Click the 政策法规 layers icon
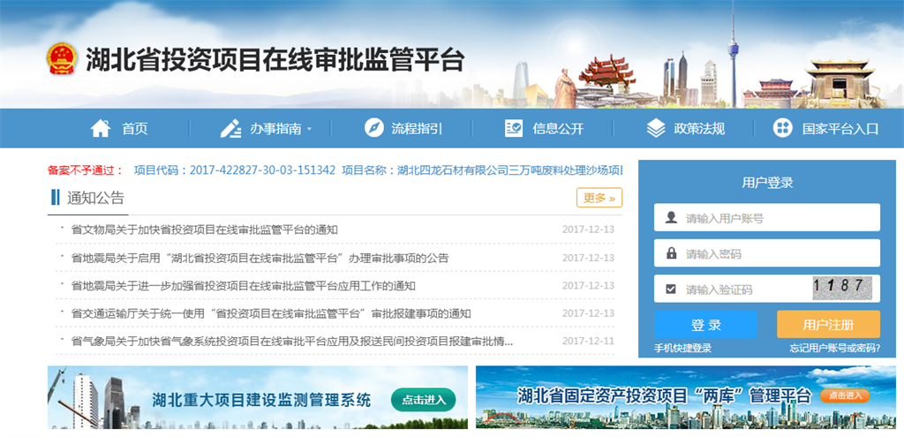The image size is (904, 437). click(x=656, y=129)
